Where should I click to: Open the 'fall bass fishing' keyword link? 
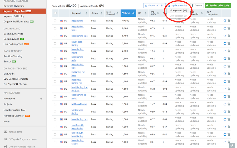(x=79, y=104)
